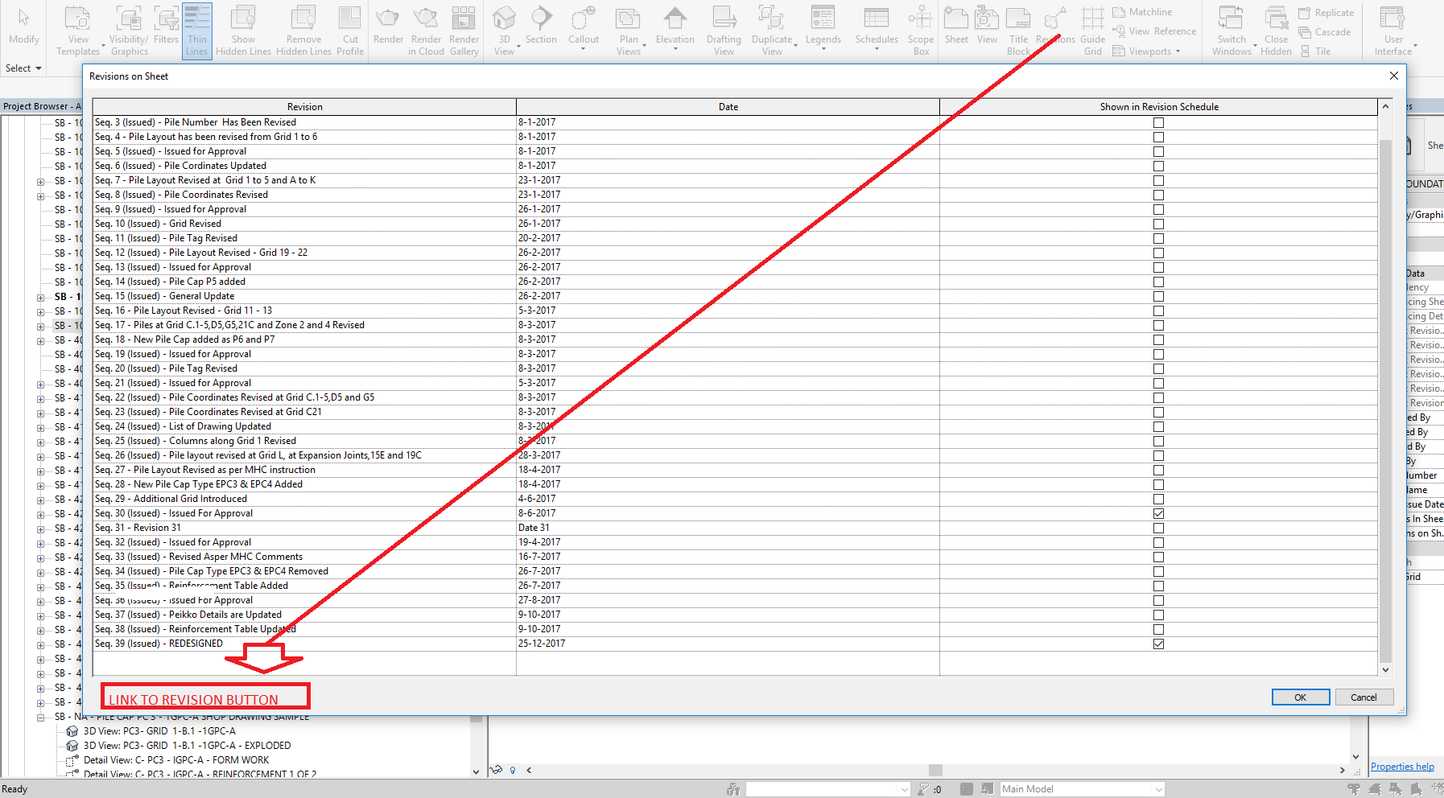Open the Properties help link
The width and height of the screenshot is (1444, 798).
(1402, 766)
